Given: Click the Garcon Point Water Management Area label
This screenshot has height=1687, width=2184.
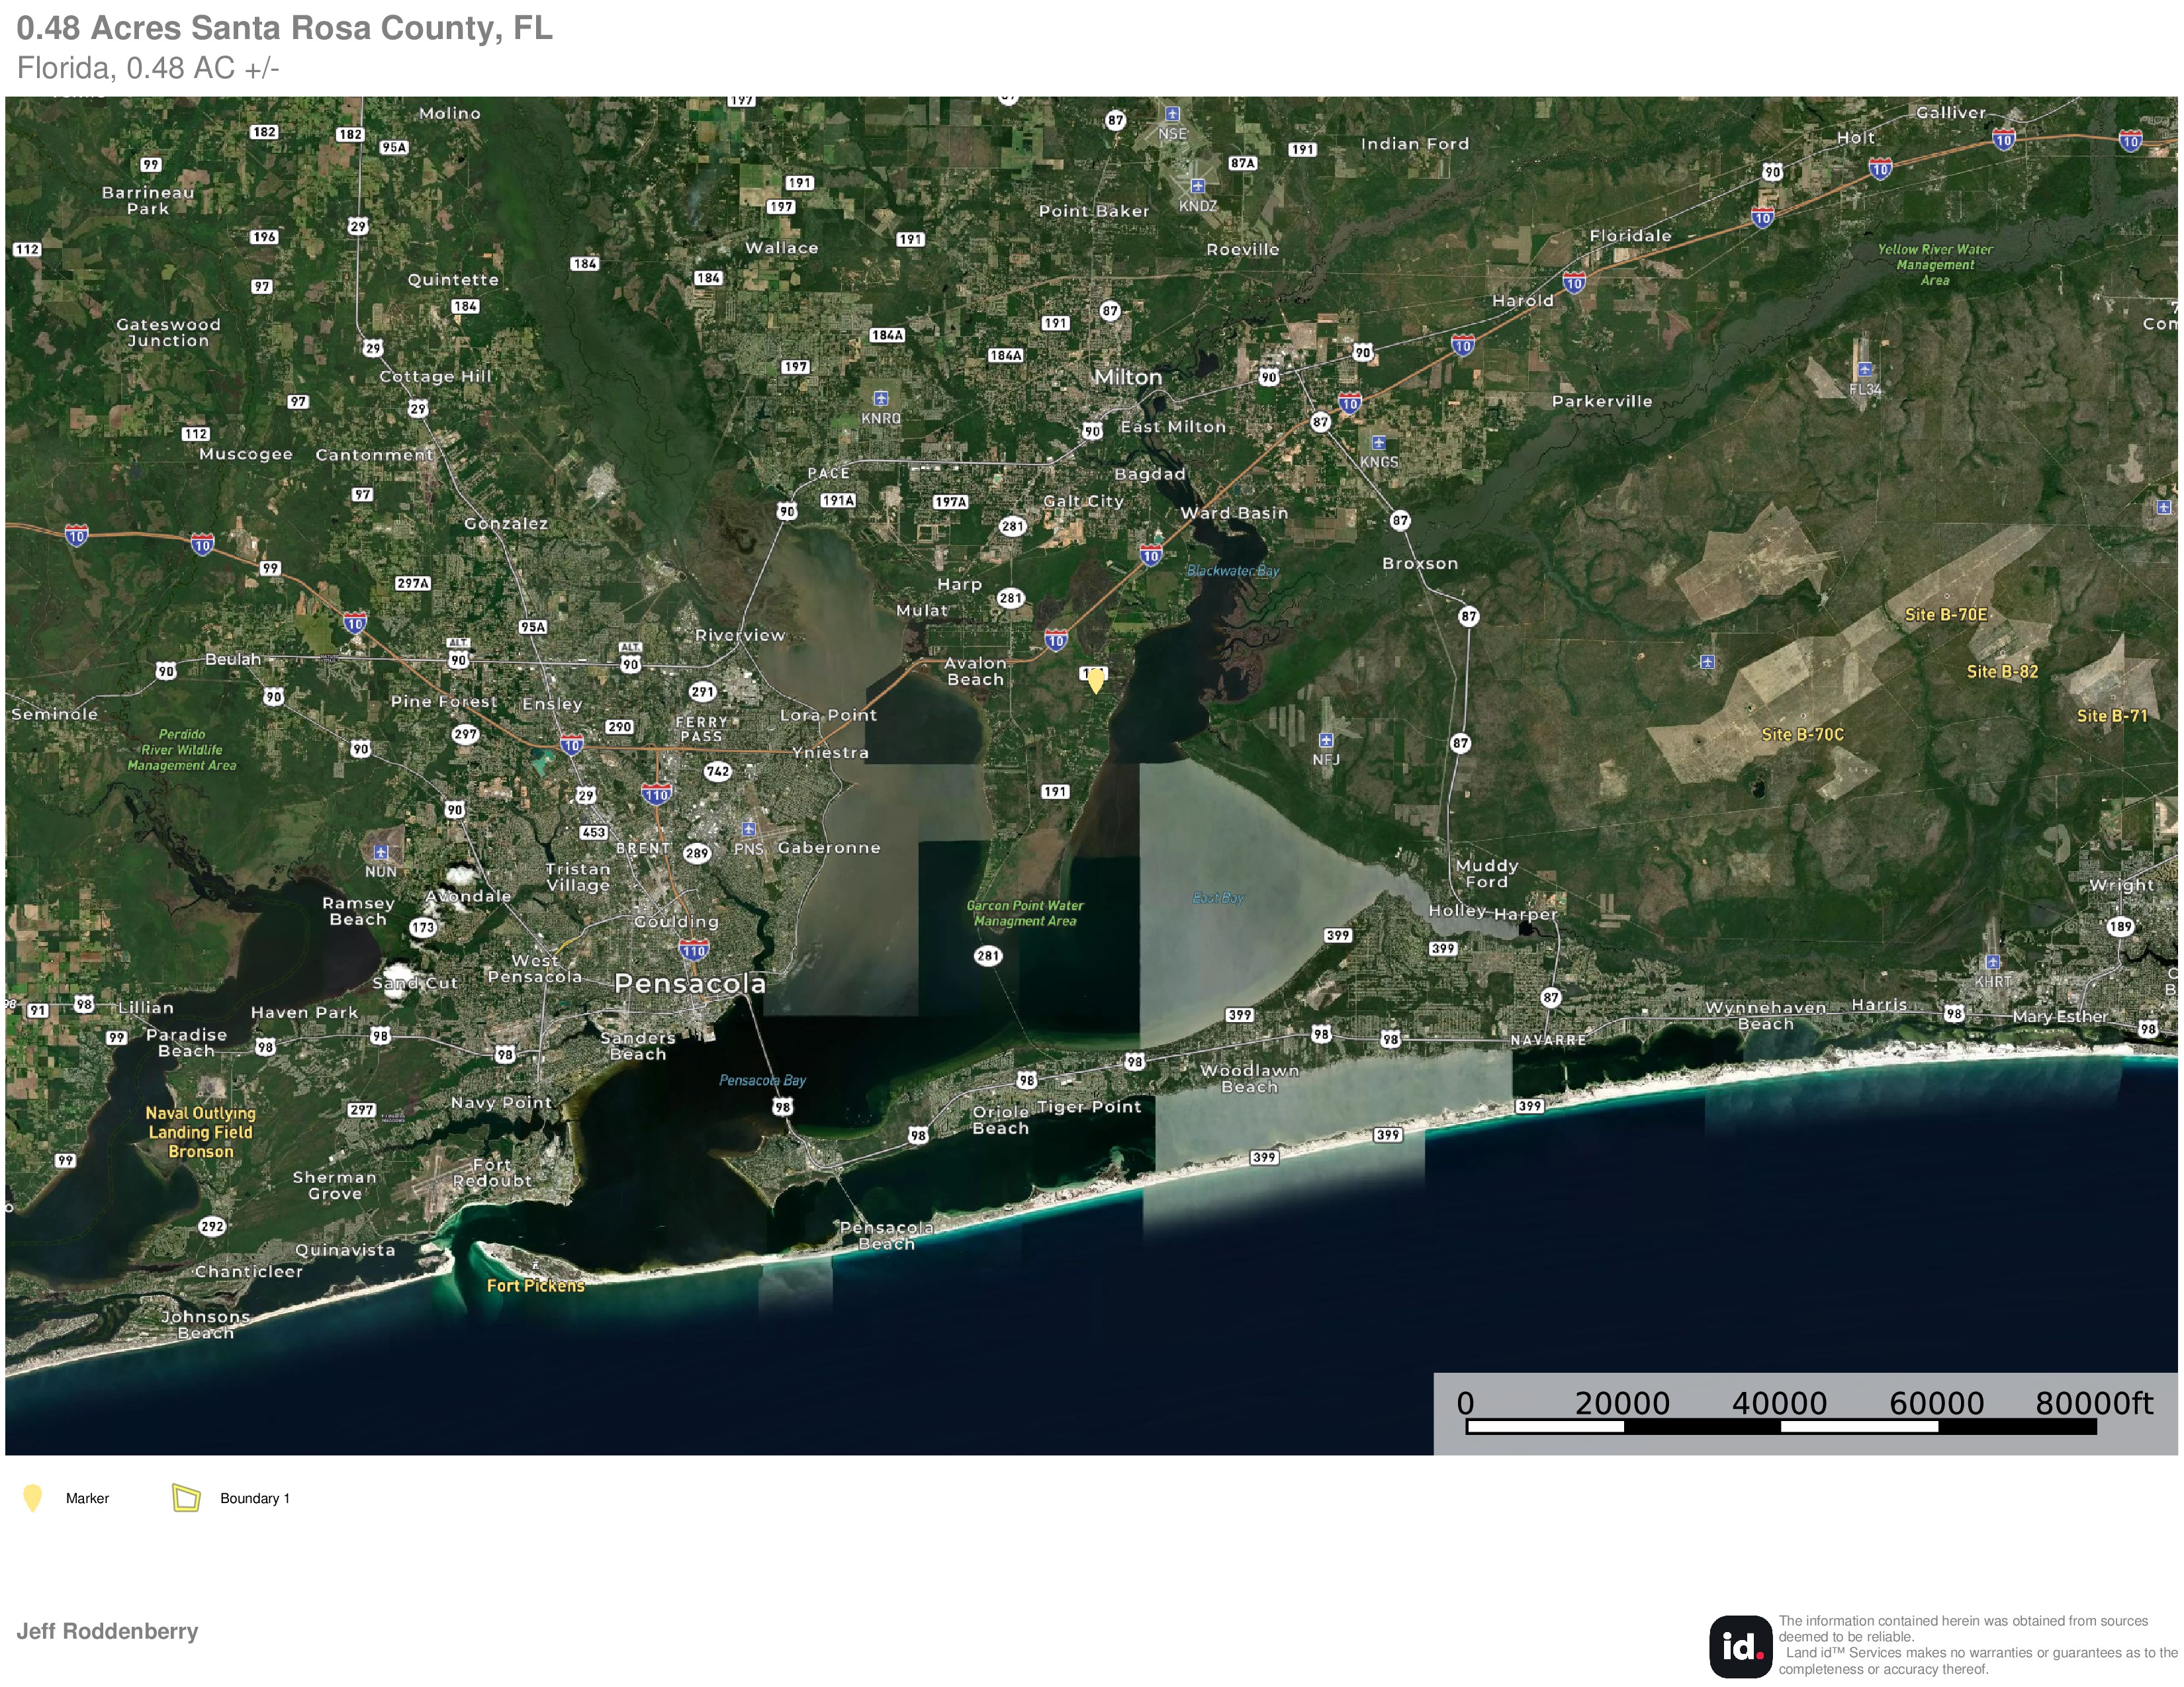Looking at the screenshot, I should click(1025, 914).
